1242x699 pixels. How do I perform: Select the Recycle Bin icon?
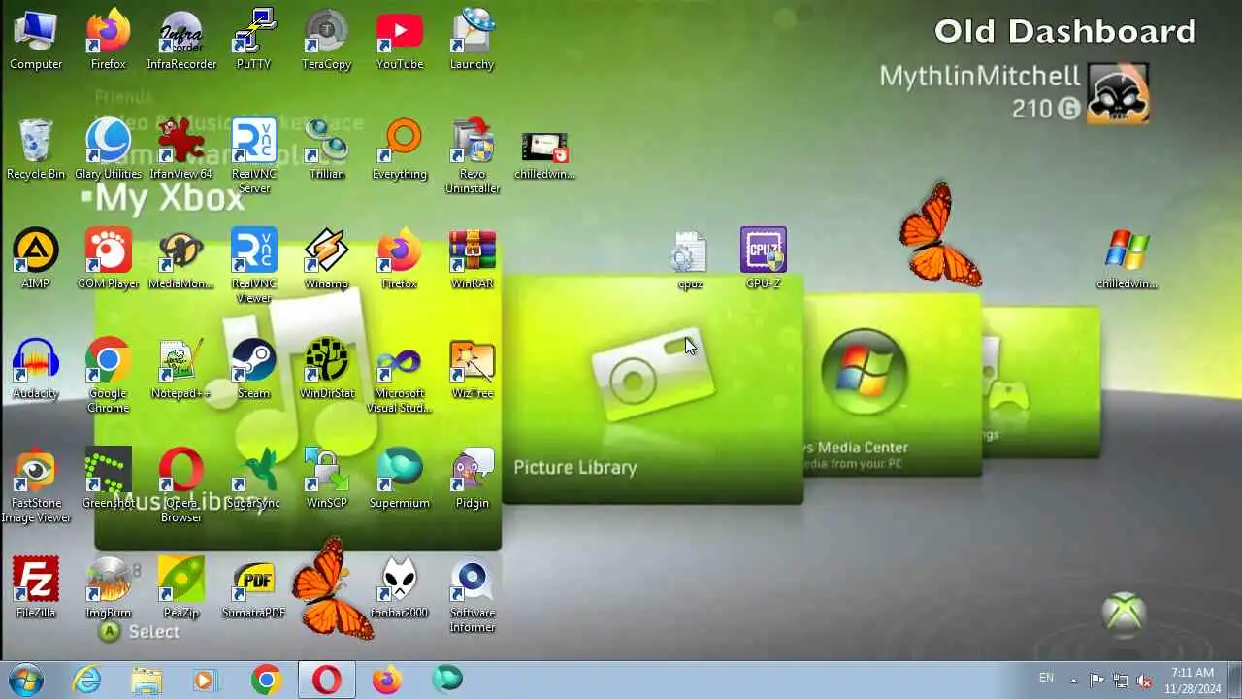pos(36,150)
